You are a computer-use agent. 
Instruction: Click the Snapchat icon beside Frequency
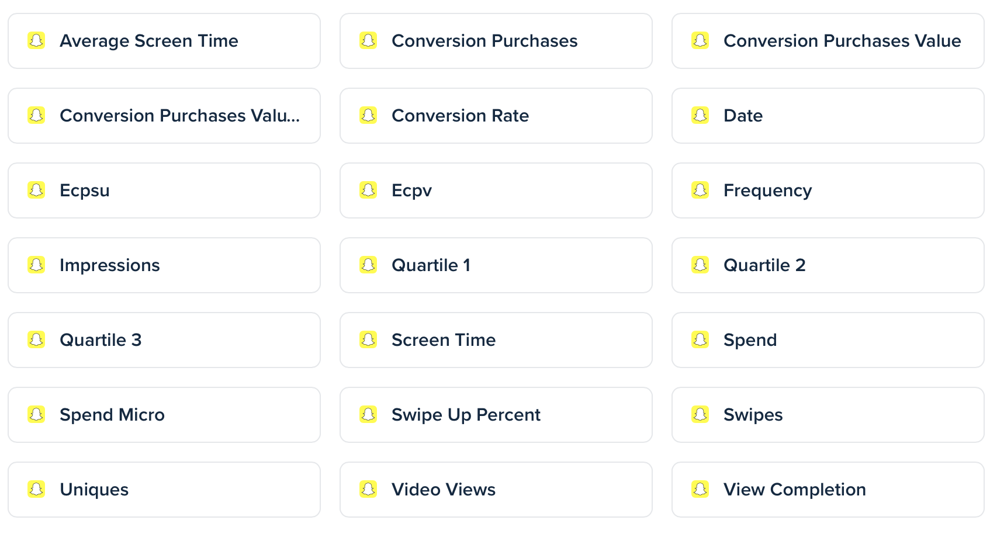(700, 190)
